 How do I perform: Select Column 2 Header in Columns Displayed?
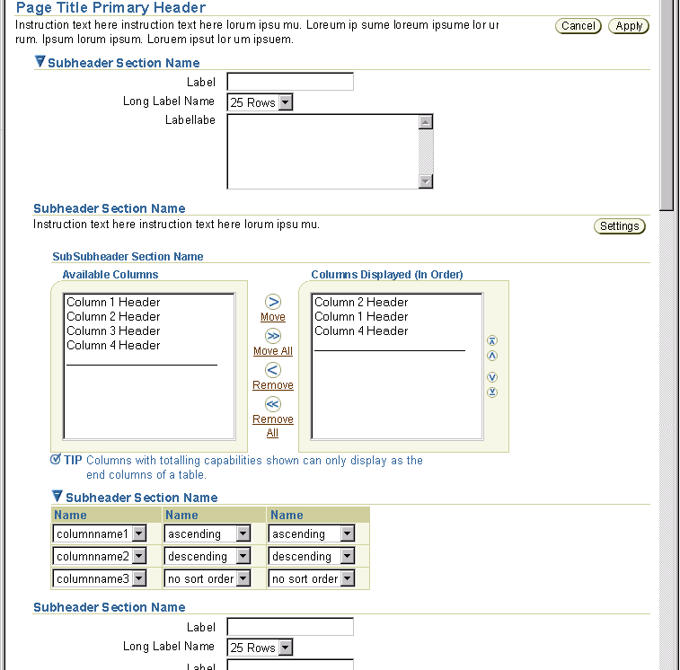(x=361, y=302)
